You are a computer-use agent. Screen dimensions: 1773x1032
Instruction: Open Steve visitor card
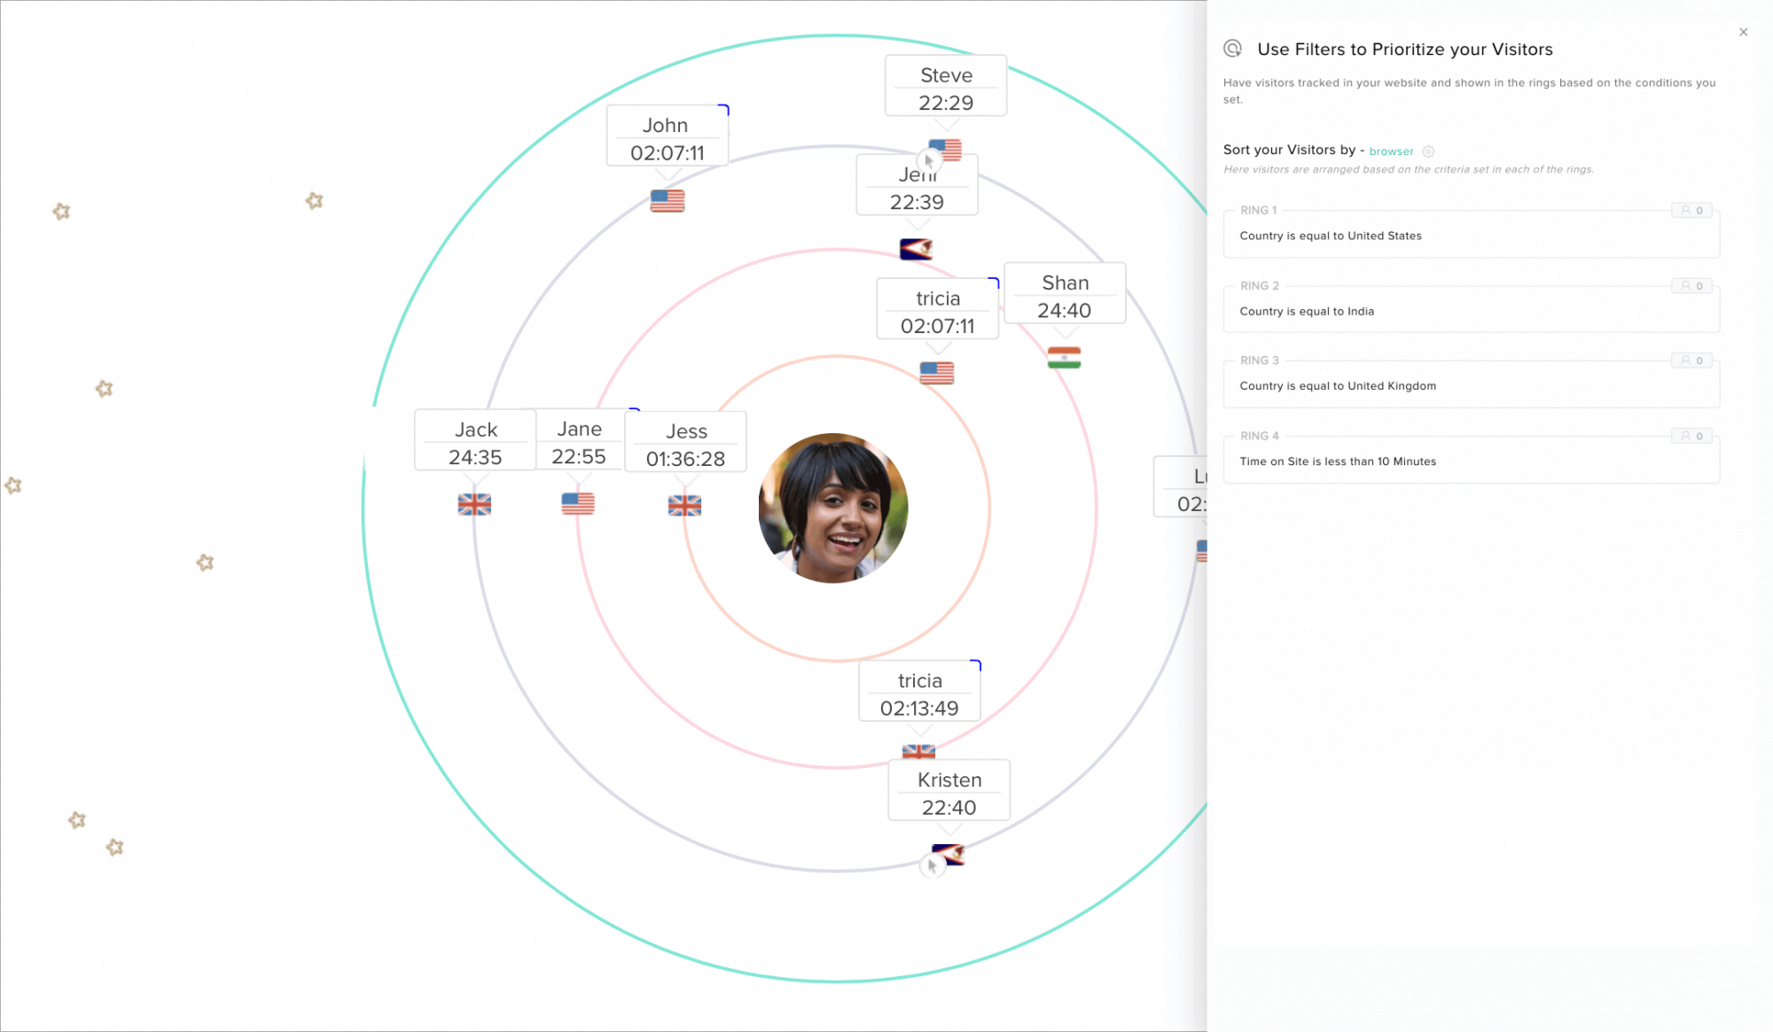[946, 86]
